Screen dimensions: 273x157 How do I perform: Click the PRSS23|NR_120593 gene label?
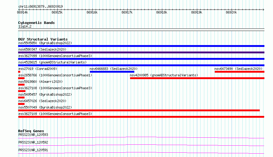(x=33, y=135)
